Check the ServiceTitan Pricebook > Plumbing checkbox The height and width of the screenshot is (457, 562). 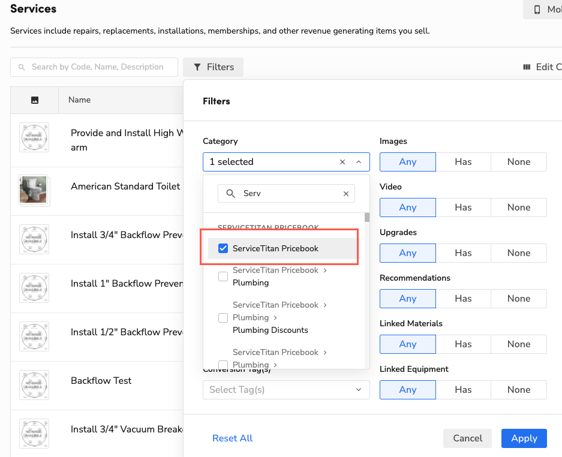coord(223,276)
